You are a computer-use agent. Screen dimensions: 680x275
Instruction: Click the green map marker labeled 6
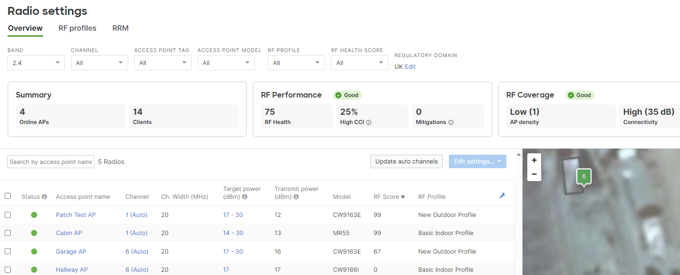pyautogui.click(x=583, y=176)
